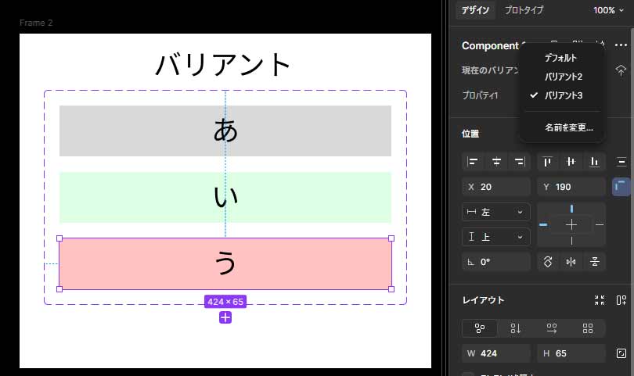Open the horizontal constraint 左 dropdown
634x376 pixels.
495,212
